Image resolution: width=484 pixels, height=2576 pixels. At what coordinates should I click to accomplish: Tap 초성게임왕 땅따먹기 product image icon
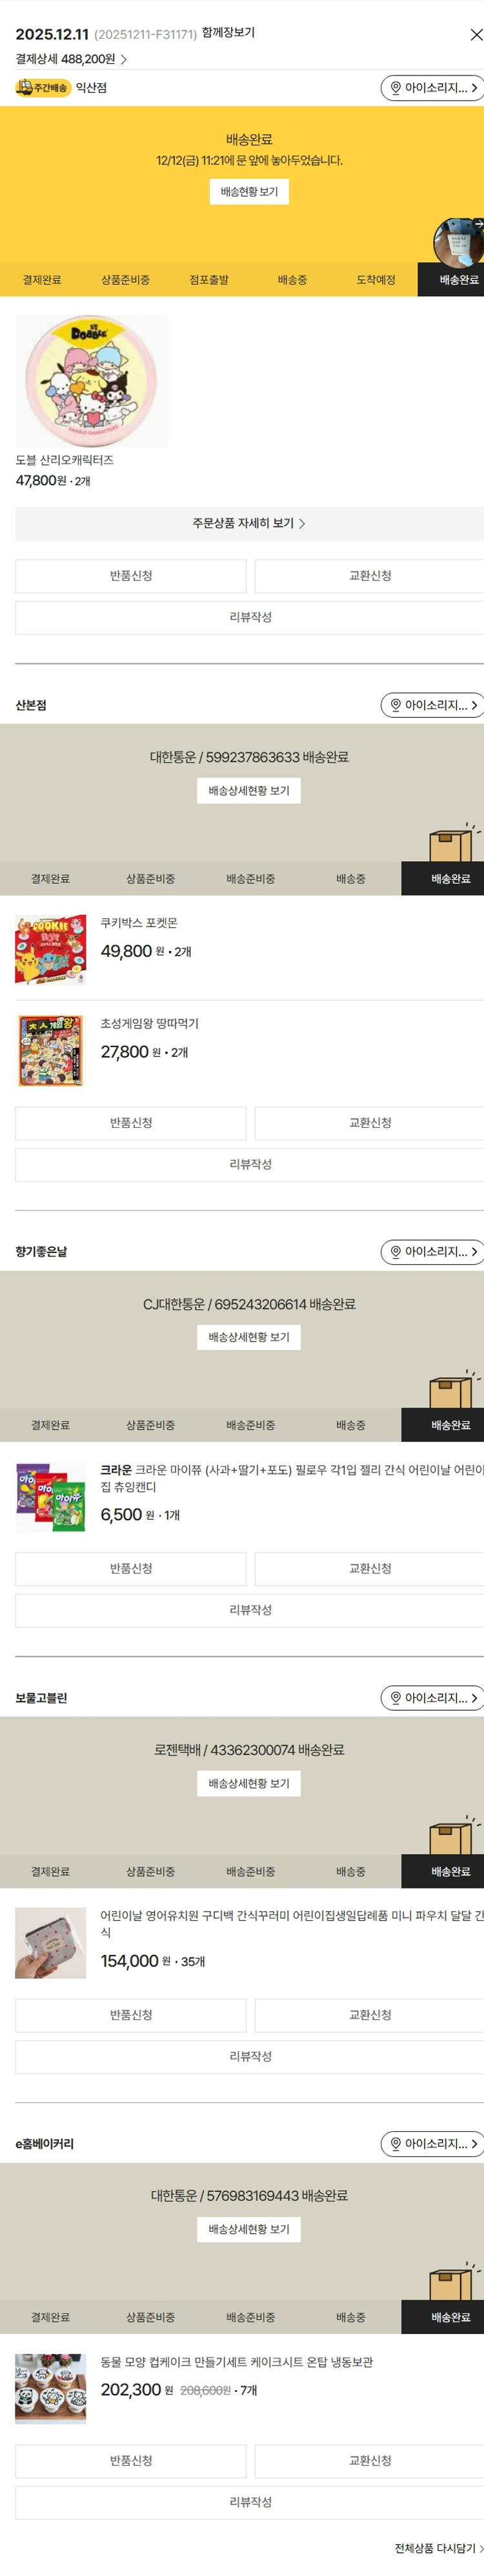coord(51,1050)
